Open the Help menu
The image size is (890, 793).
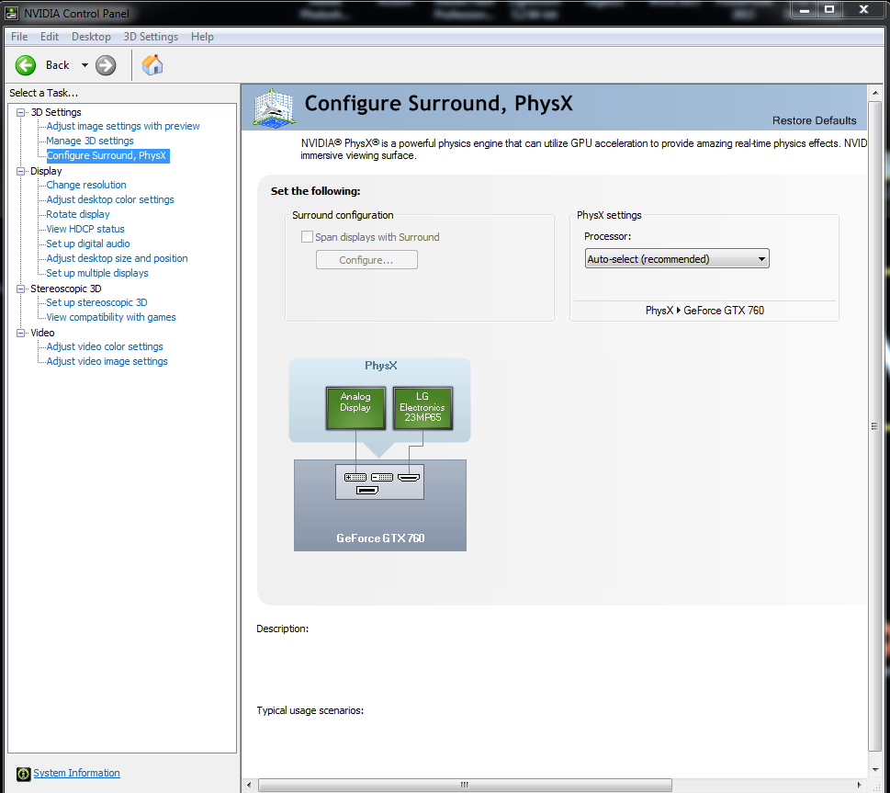click(202, 37)
